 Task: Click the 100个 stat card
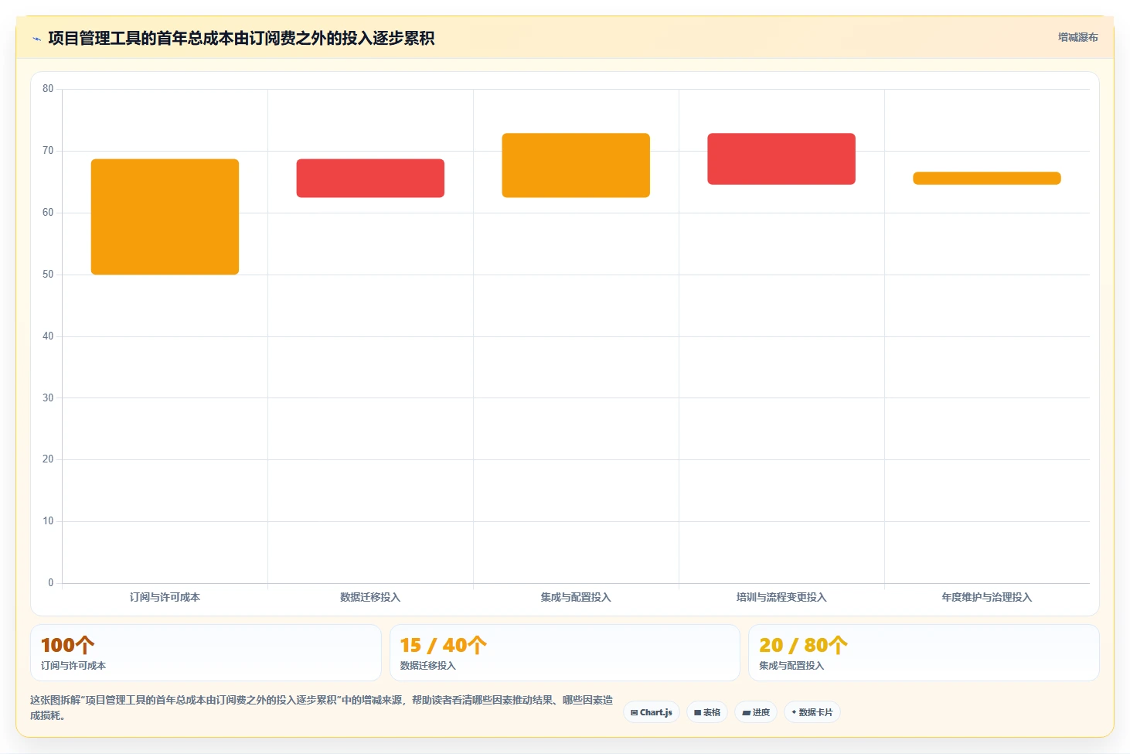pyautogui.click(x=206, y=653)
